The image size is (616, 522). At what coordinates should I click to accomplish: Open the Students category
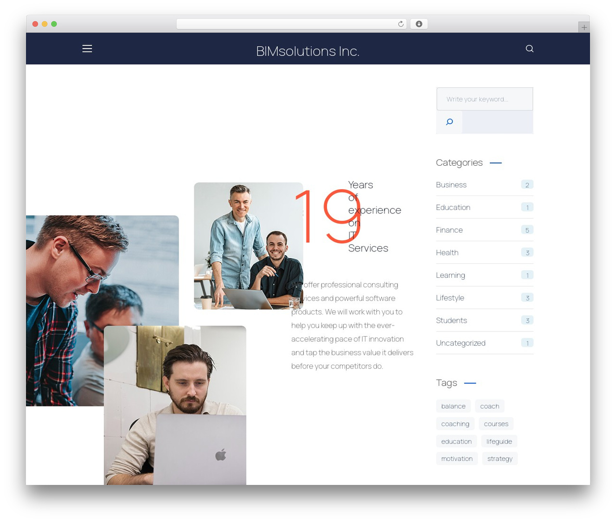(x=451, y=321)
